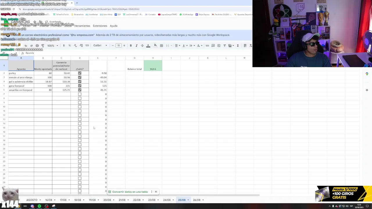Switch to the AGOSTO sheet tab

(x=32, y=200)
